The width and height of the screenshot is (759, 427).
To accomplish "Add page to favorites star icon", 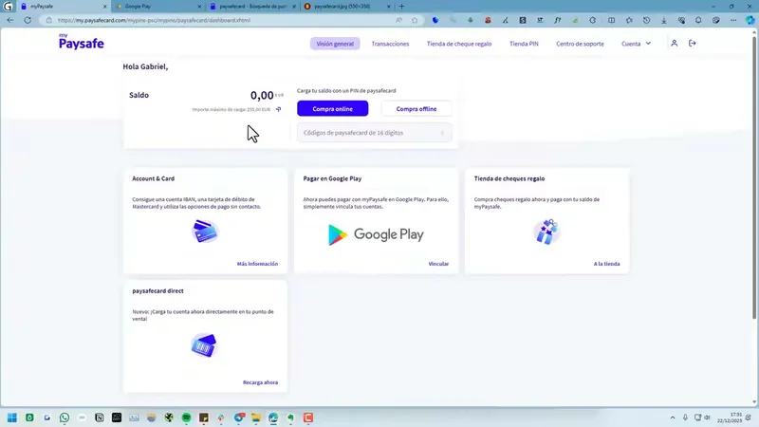I will click(415, 20).
